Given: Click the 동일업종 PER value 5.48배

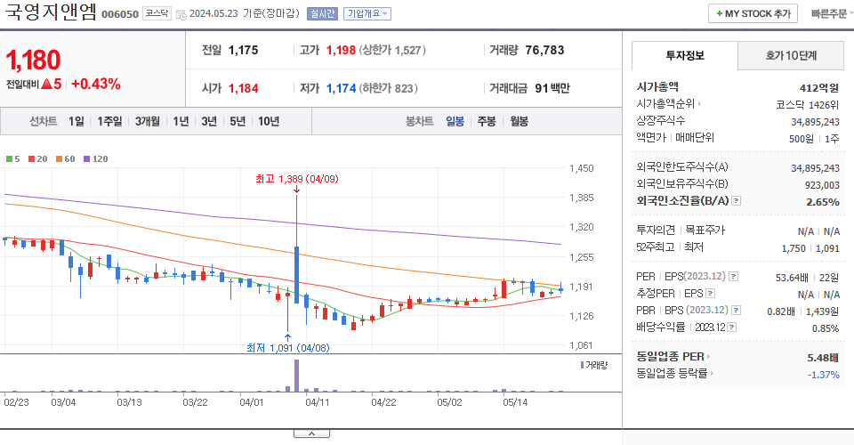Looking at the screenshot, I should pyautogui.click(x=823, y=358).
